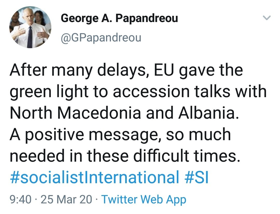Image resolution: width=280 pixels, height=214 pixels.
Task: Open George A. Papandreou's profile picture
Action: coord(30,27)
